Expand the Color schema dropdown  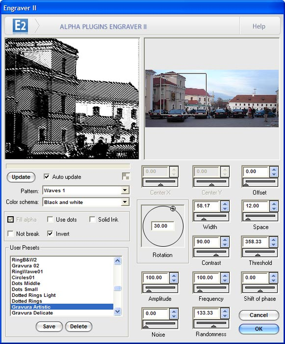click(x=125, y=202)
